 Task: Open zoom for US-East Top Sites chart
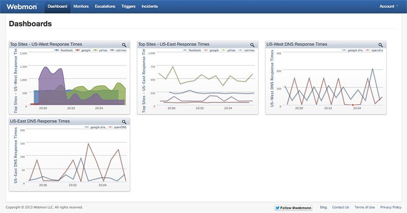tap(252, 45)
